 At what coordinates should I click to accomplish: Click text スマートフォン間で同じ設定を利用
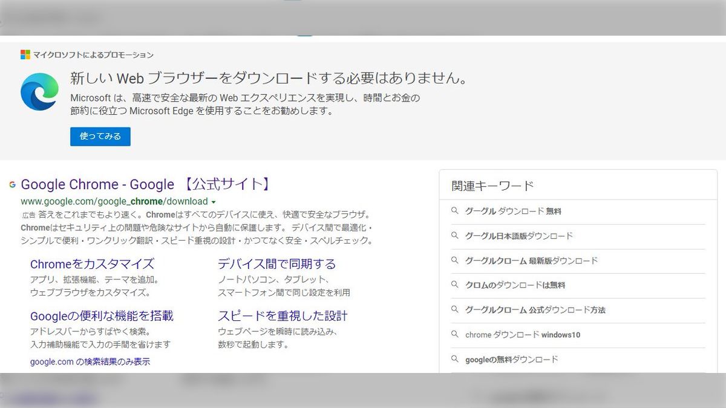[x=284, y=293]
